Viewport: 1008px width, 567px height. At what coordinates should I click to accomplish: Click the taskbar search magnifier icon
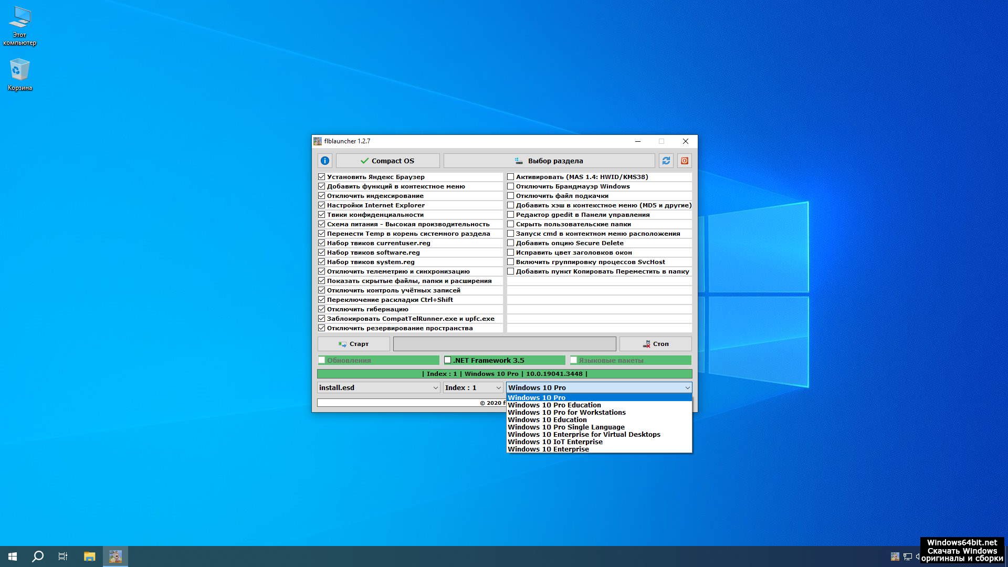(x=38, y=556)
